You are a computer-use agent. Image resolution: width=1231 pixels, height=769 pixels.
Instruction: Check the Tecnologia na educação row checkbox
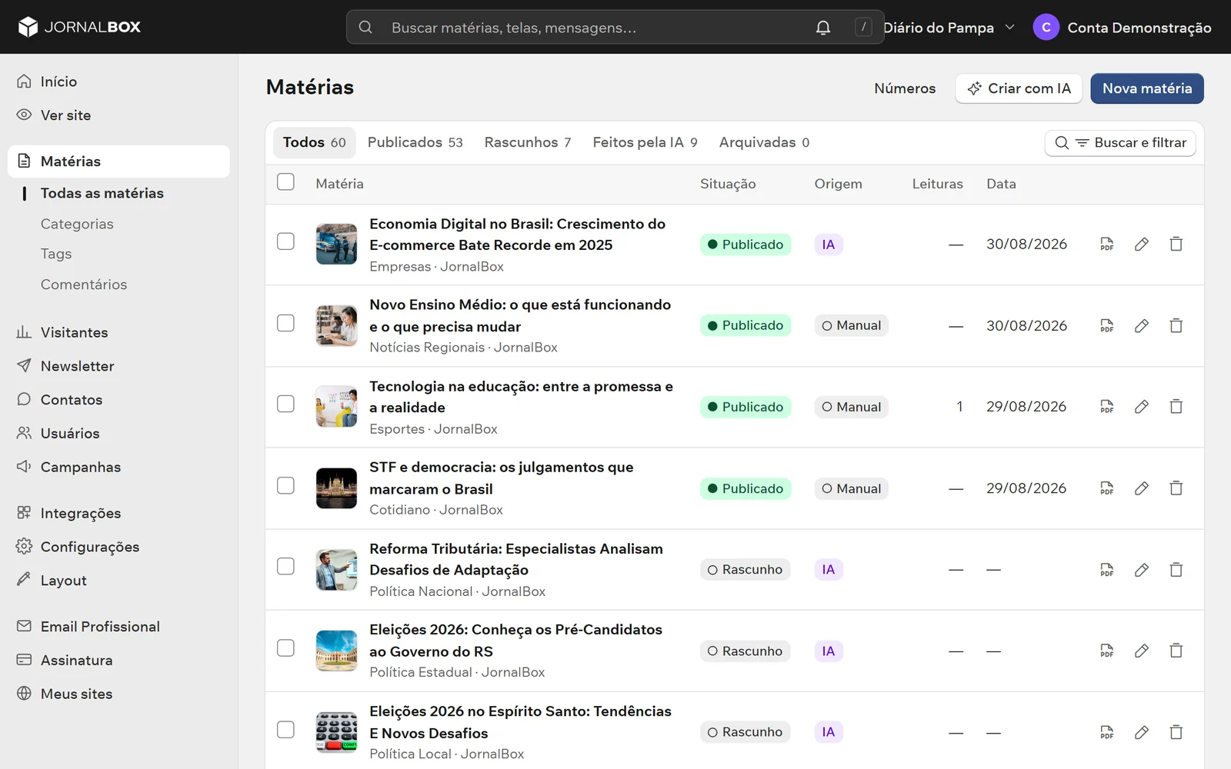coord(285,404)
